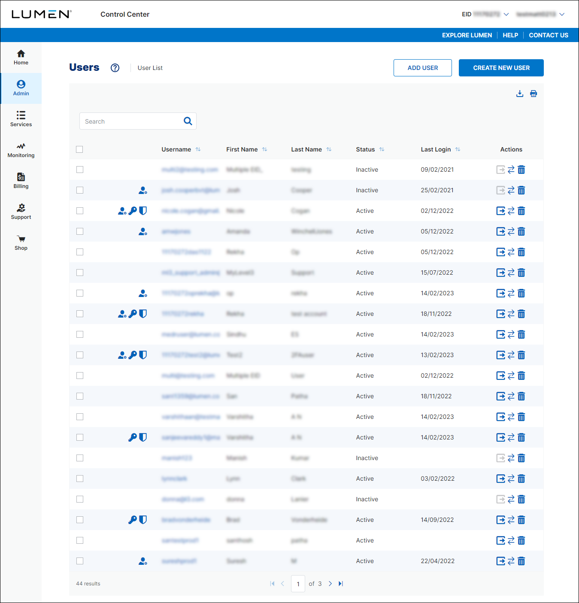The height and width of the screenshot is (603, 579).
Task: Check the box for the 03/02/2022 row
Action: coord(80,479)
